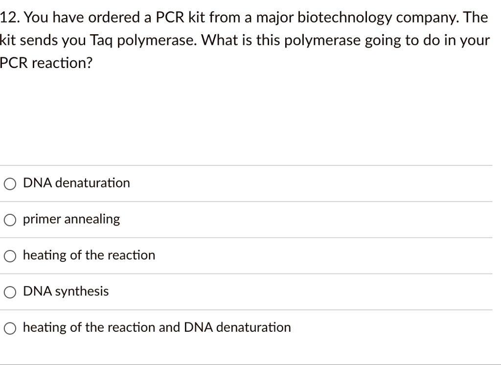Select the DNA denaturation radio button
501x365 pixels.
tap(9, 183)
